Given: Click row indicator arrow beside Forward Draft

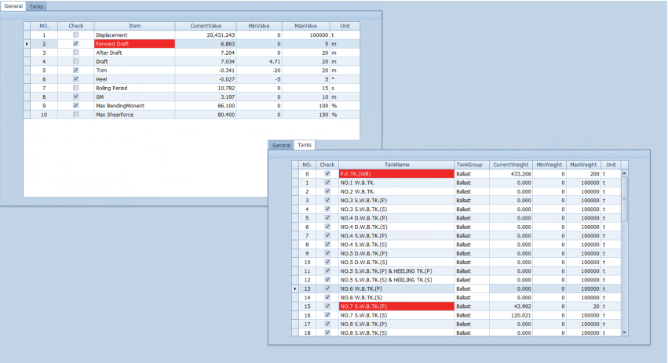Looking at the screenshot, I should pyautogui.click(x=27, y=44).
